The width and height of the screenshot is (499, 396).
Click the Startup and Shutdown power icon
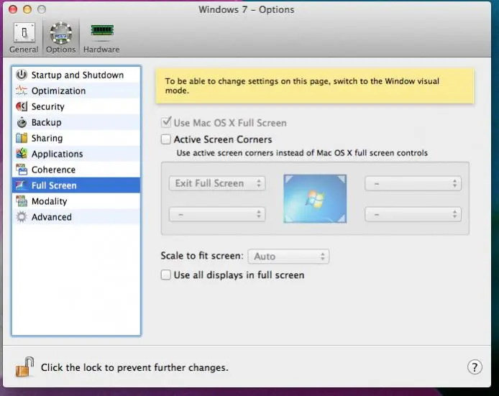point(22,75)
